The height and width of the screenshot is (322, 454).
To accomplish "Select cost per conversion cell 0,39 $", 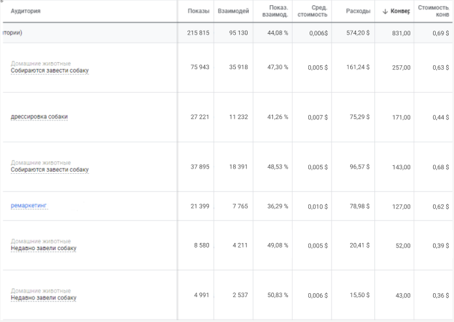I will pyautogui.click(x=441, y=246).
